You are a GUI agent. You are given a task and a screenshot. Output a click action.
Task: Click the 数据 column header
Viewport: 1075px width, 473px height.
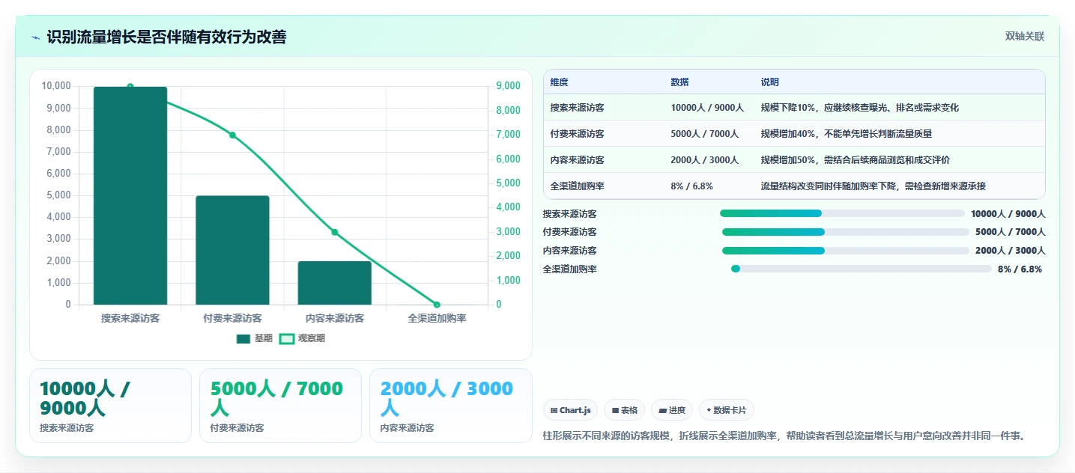click(x=680, y=82)
